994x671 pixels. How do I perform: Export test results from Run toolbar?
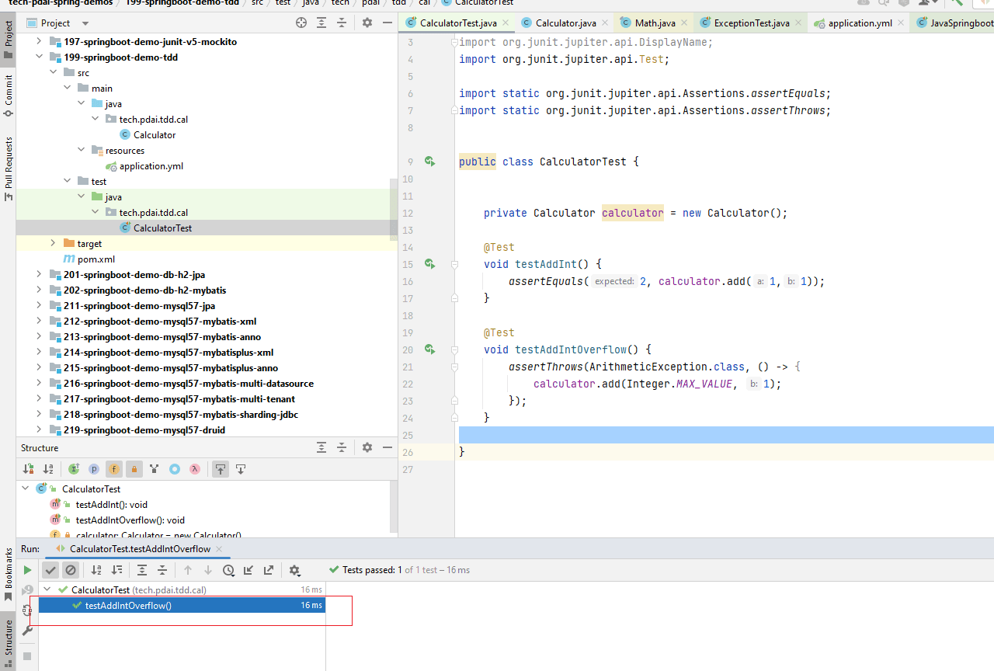pyautogui.click(x=269, y=570)
